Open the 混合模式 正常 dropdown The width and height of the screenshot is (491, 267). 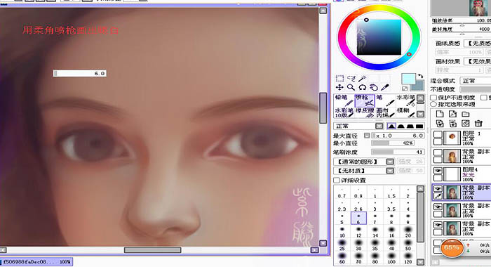(476, 81)
